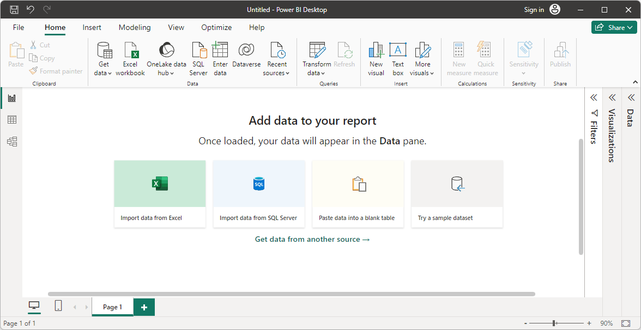Click the zoom out minus button

point(525,323)
